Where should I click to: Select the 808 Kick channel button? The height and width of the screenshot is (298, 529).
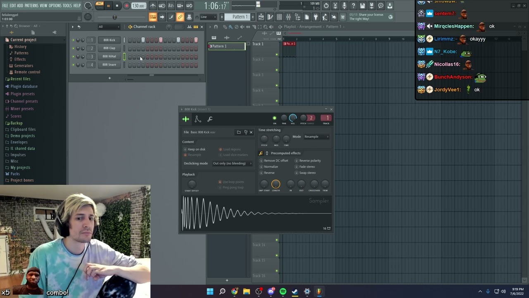coord(109,40)
